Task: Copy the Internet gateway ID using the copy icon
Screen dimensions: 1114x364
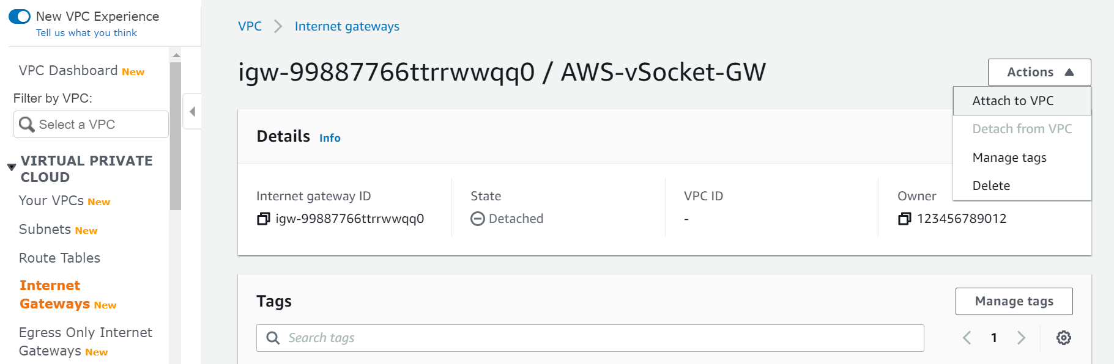Action: (x=262, y=218)
